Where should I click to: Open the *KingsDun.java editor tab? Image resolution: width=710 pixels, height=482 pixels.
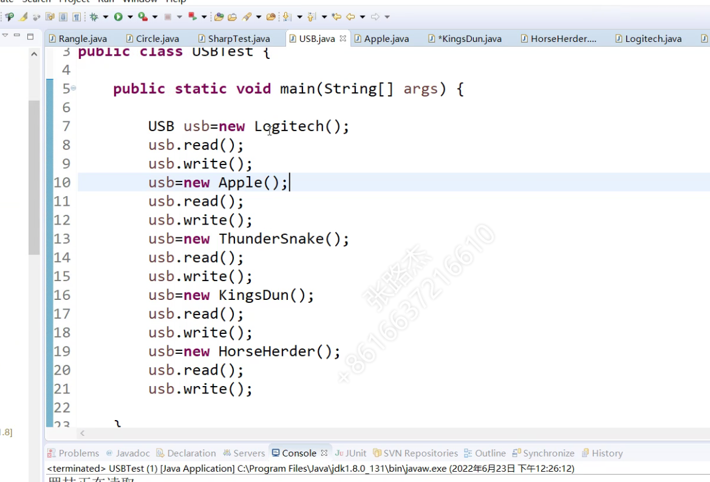pyautogui.click(x=465, y=38)
